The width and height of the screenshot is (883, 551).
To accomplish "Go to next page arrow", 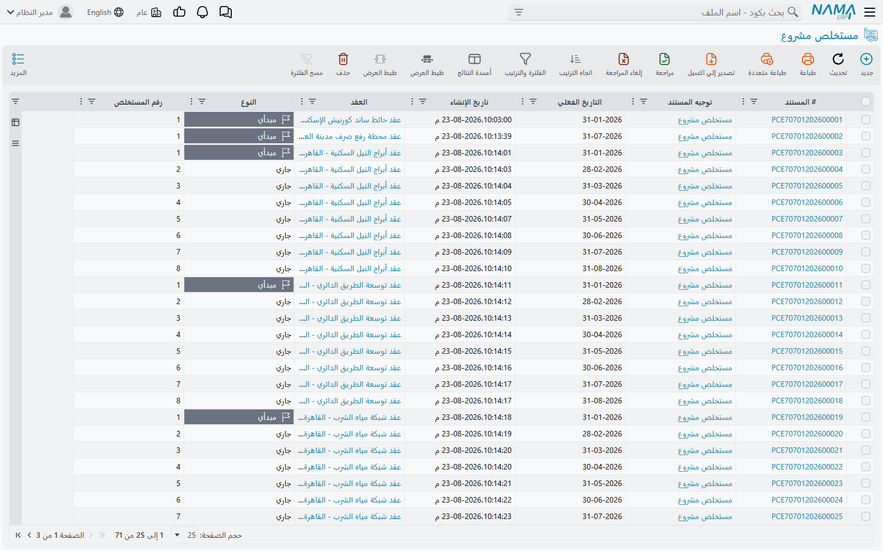I will click(x=29, y=535).
